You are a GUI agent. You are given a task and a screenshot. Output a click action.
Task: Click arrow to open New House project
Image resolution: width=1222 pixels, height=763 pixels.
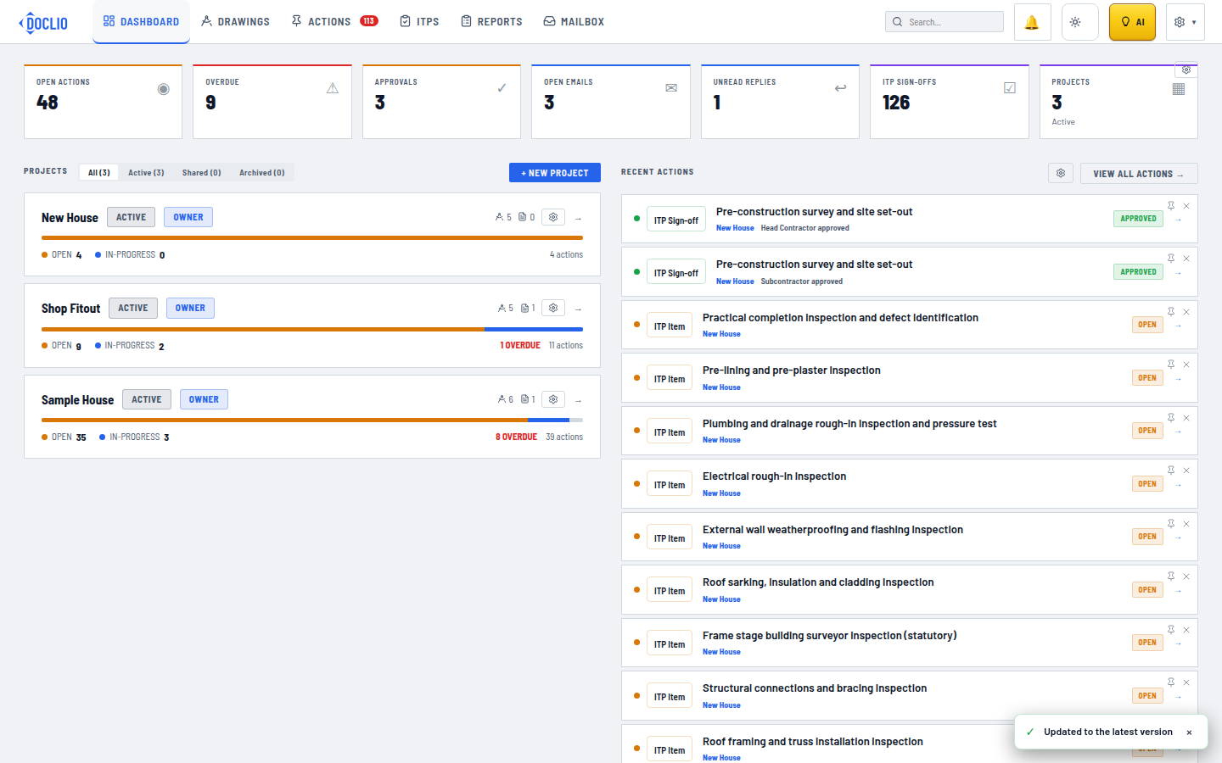579,218
